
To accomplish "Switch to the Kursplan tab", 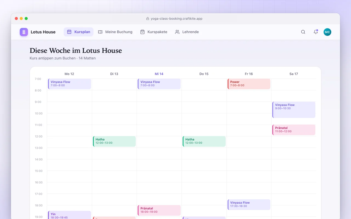I will (78, 32).
